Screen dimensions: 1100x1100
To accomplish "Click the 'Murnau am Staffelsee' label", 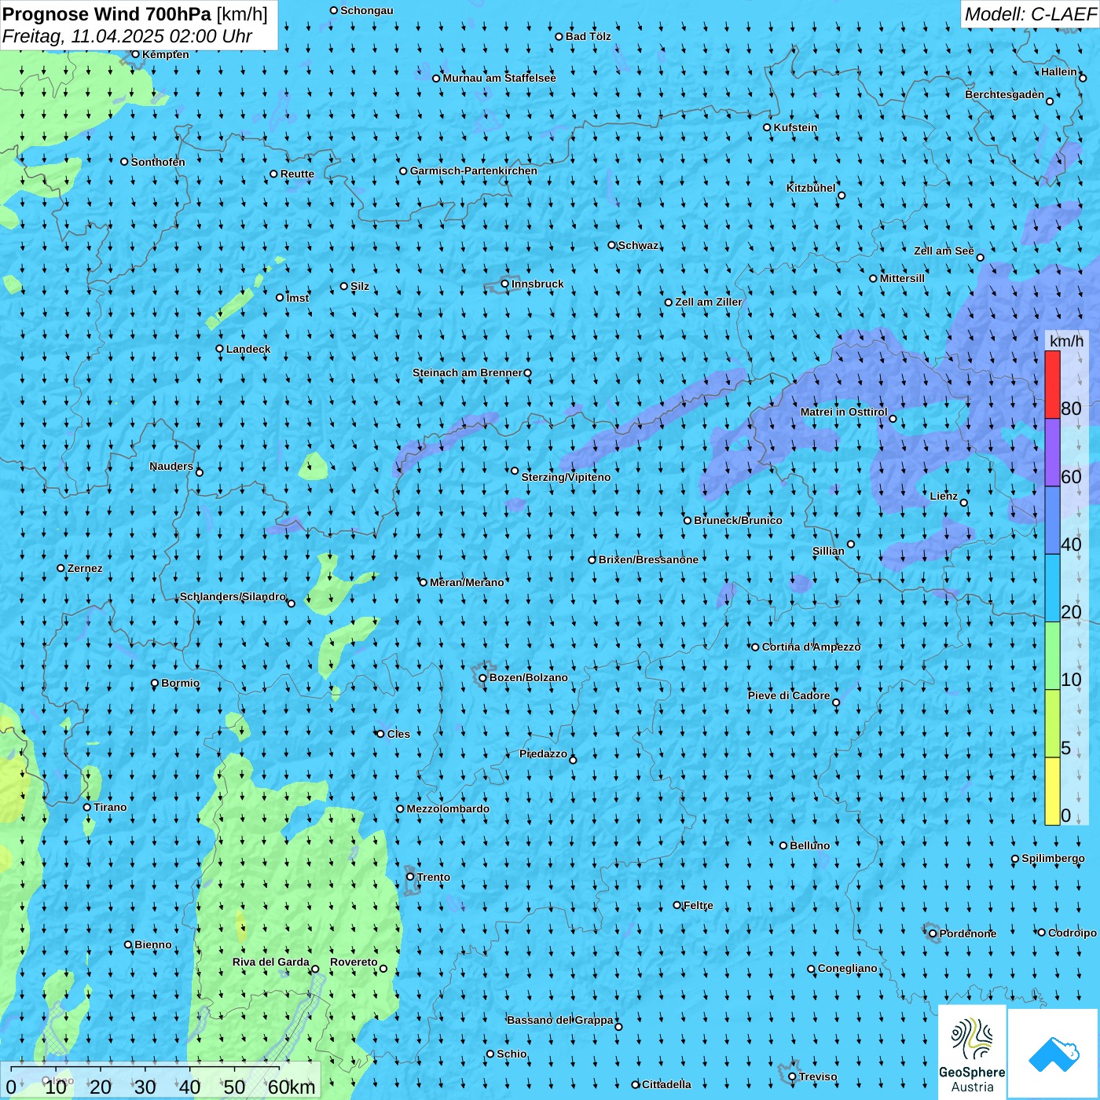I will tap(500, 78).
